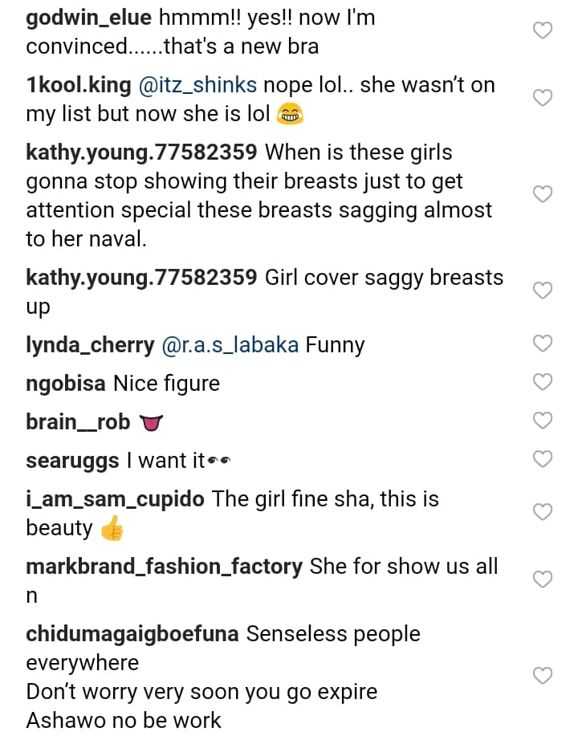The width and height of the screenshot is (578, 736).
Task: View ngobisa's profile
Action: [65, 384]
